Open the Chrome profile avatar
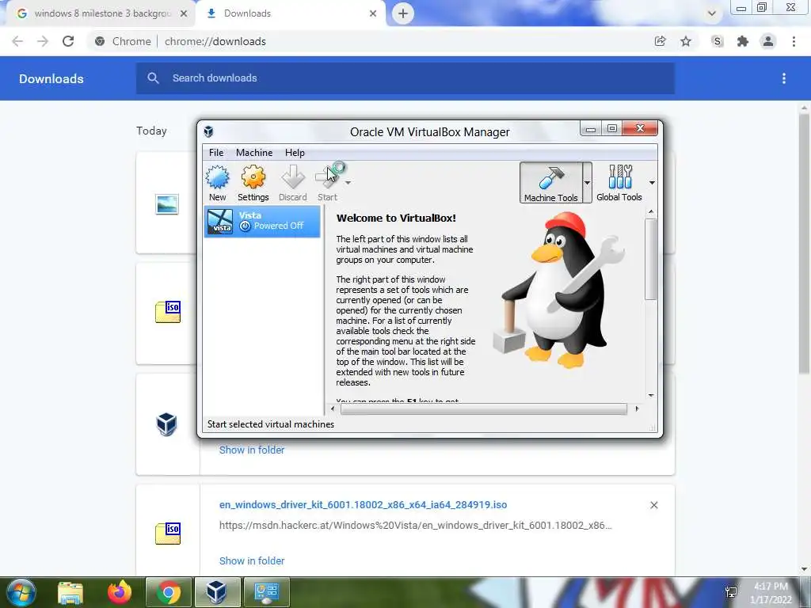 coord(768,41)
